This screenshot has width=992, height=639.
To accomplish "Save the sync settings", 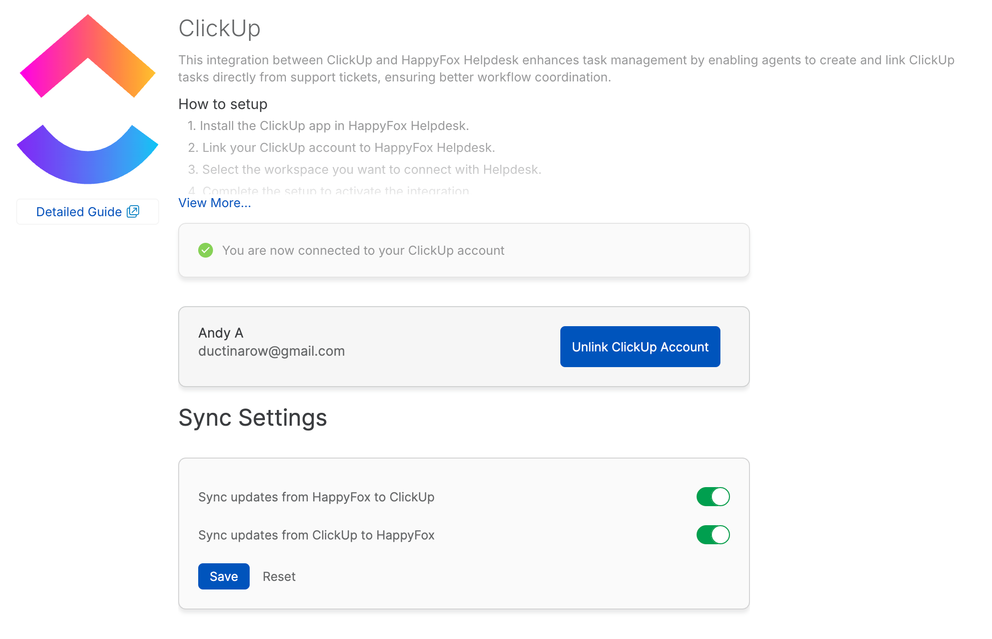I will coord(223,576).
